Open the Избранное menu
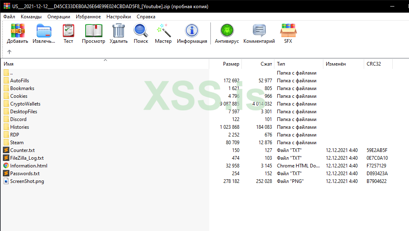 [x=88, y=17]
